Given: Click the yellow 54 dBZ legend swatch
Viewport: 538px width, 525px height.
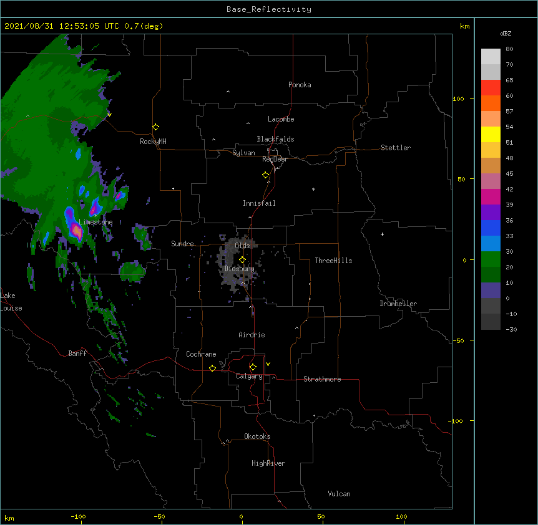Looking at the screenshot, I should pos(491,134).
